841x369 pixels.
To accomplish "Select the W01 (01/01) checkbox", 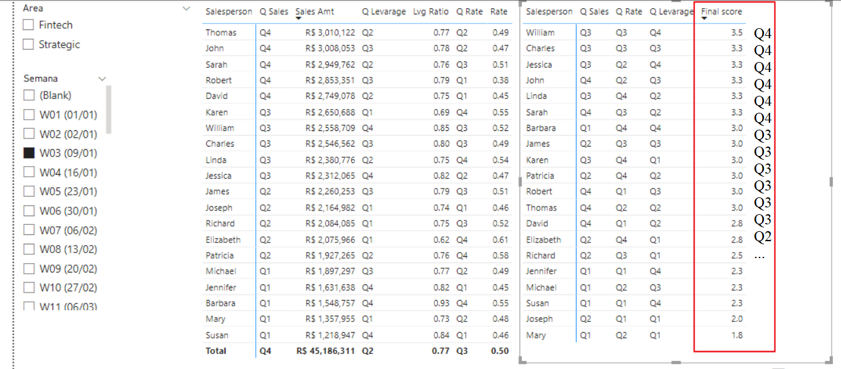I will [29, 115].
